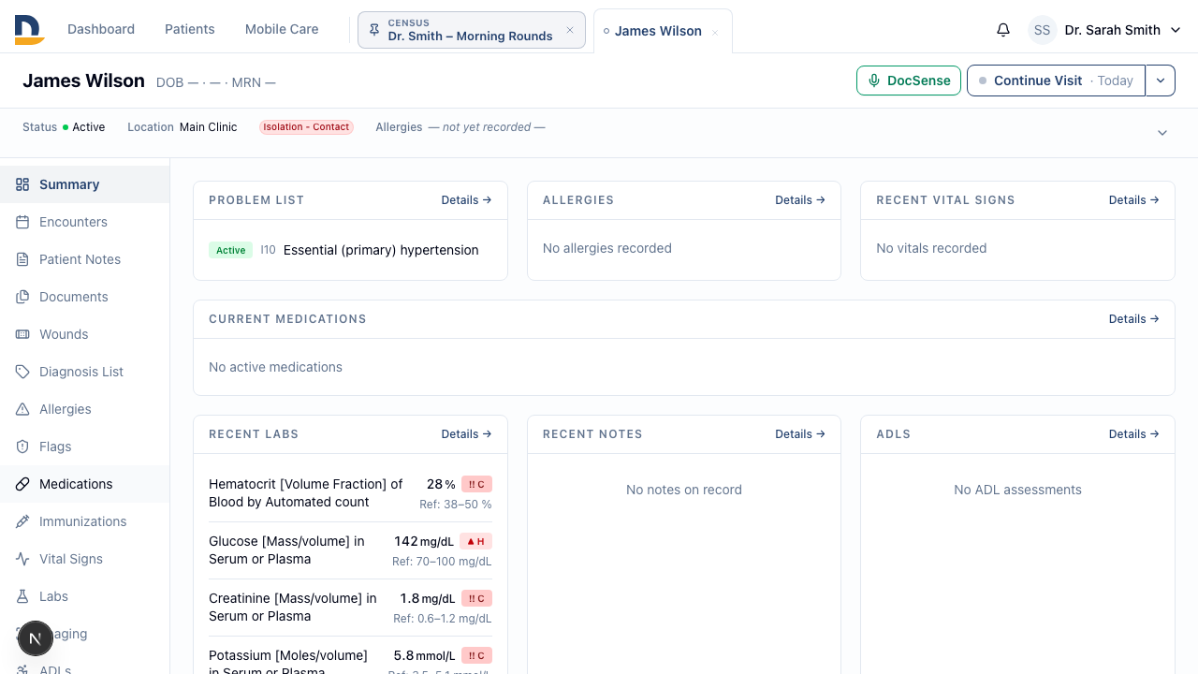The width and height of the screenshot is (1198, 674).
Task: Click the Isolation - Contact badge
Action: point(306,127)
